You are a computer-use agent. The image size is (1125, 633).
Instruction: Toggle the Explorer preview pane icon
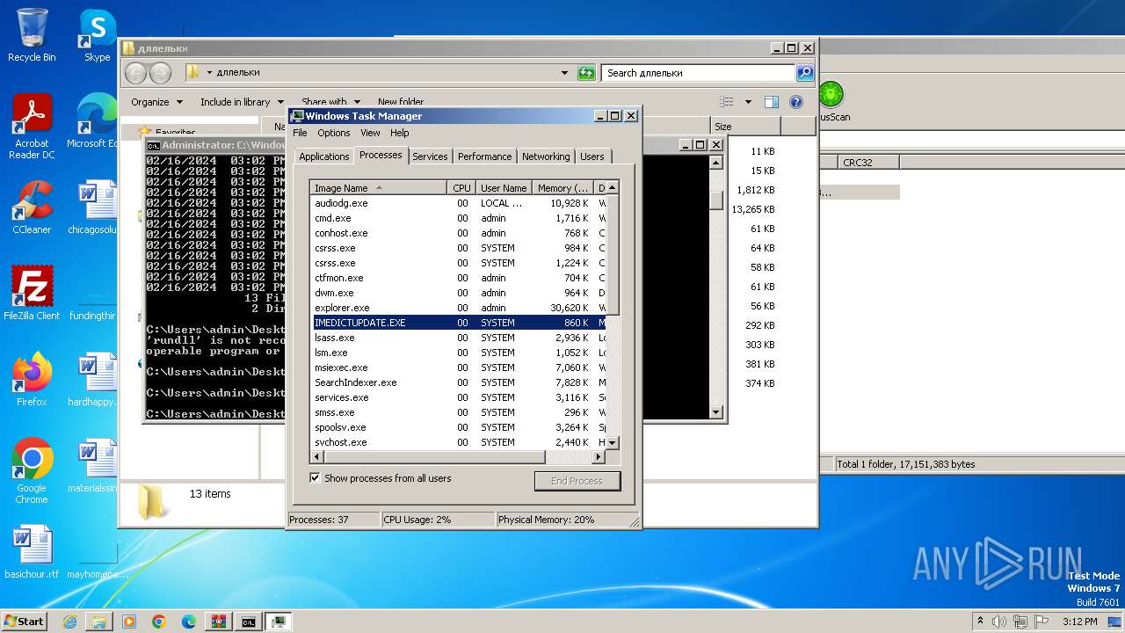(x=771, y=102)
